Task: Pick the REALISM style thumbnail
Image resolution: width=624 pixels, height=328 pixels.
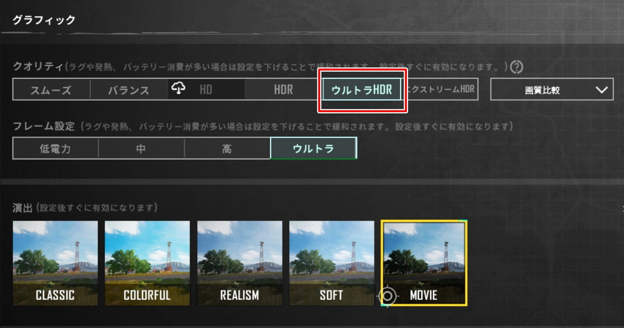Action: point(239,263)
